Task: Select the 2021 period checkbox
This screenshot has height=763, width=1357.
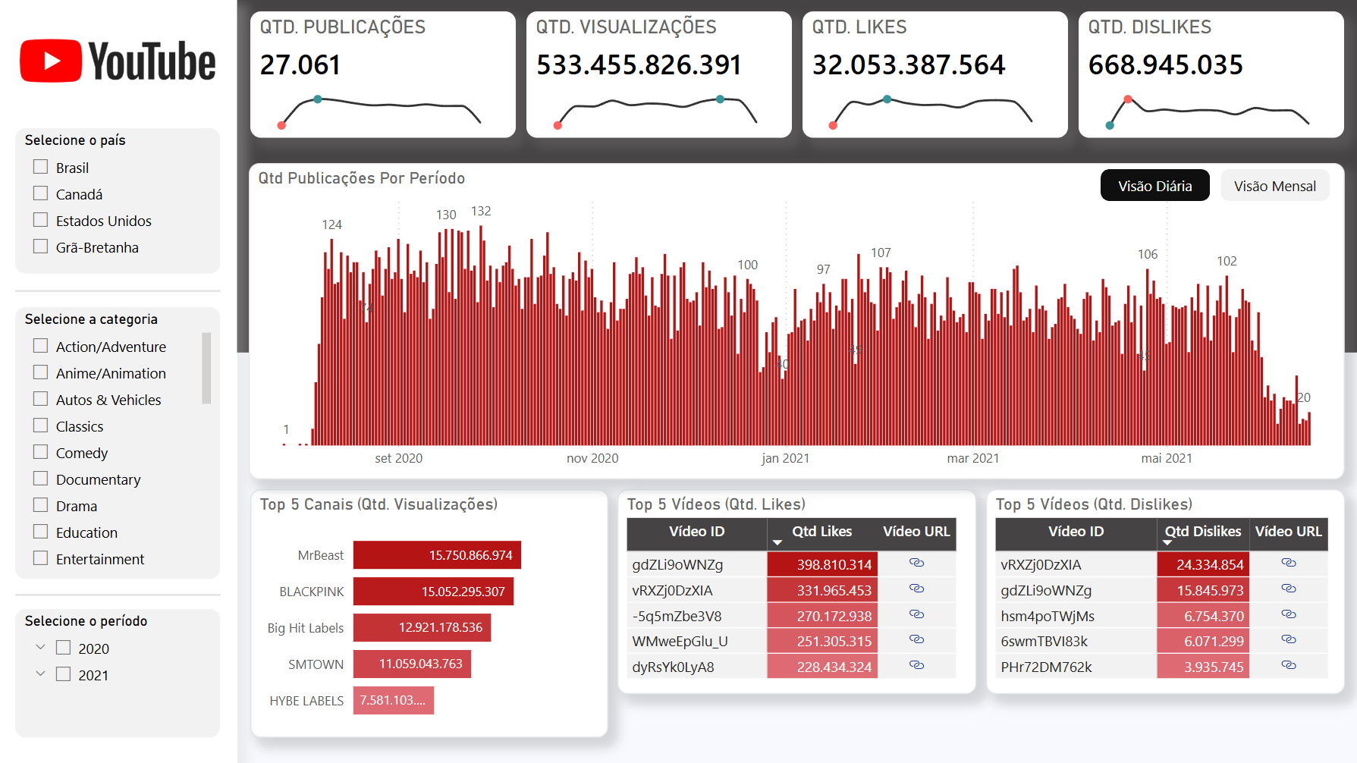Action: [x=64, y=674]
